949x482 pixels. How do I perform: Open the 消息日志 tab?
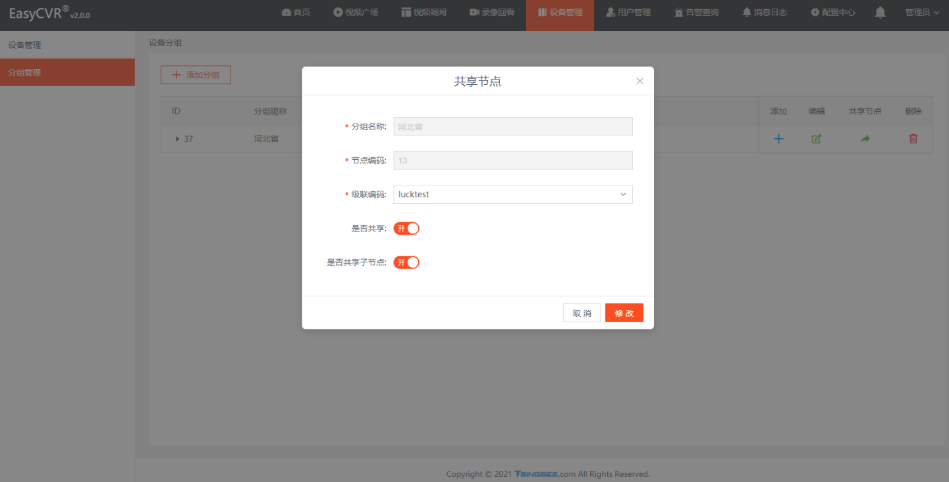point(765,12)
